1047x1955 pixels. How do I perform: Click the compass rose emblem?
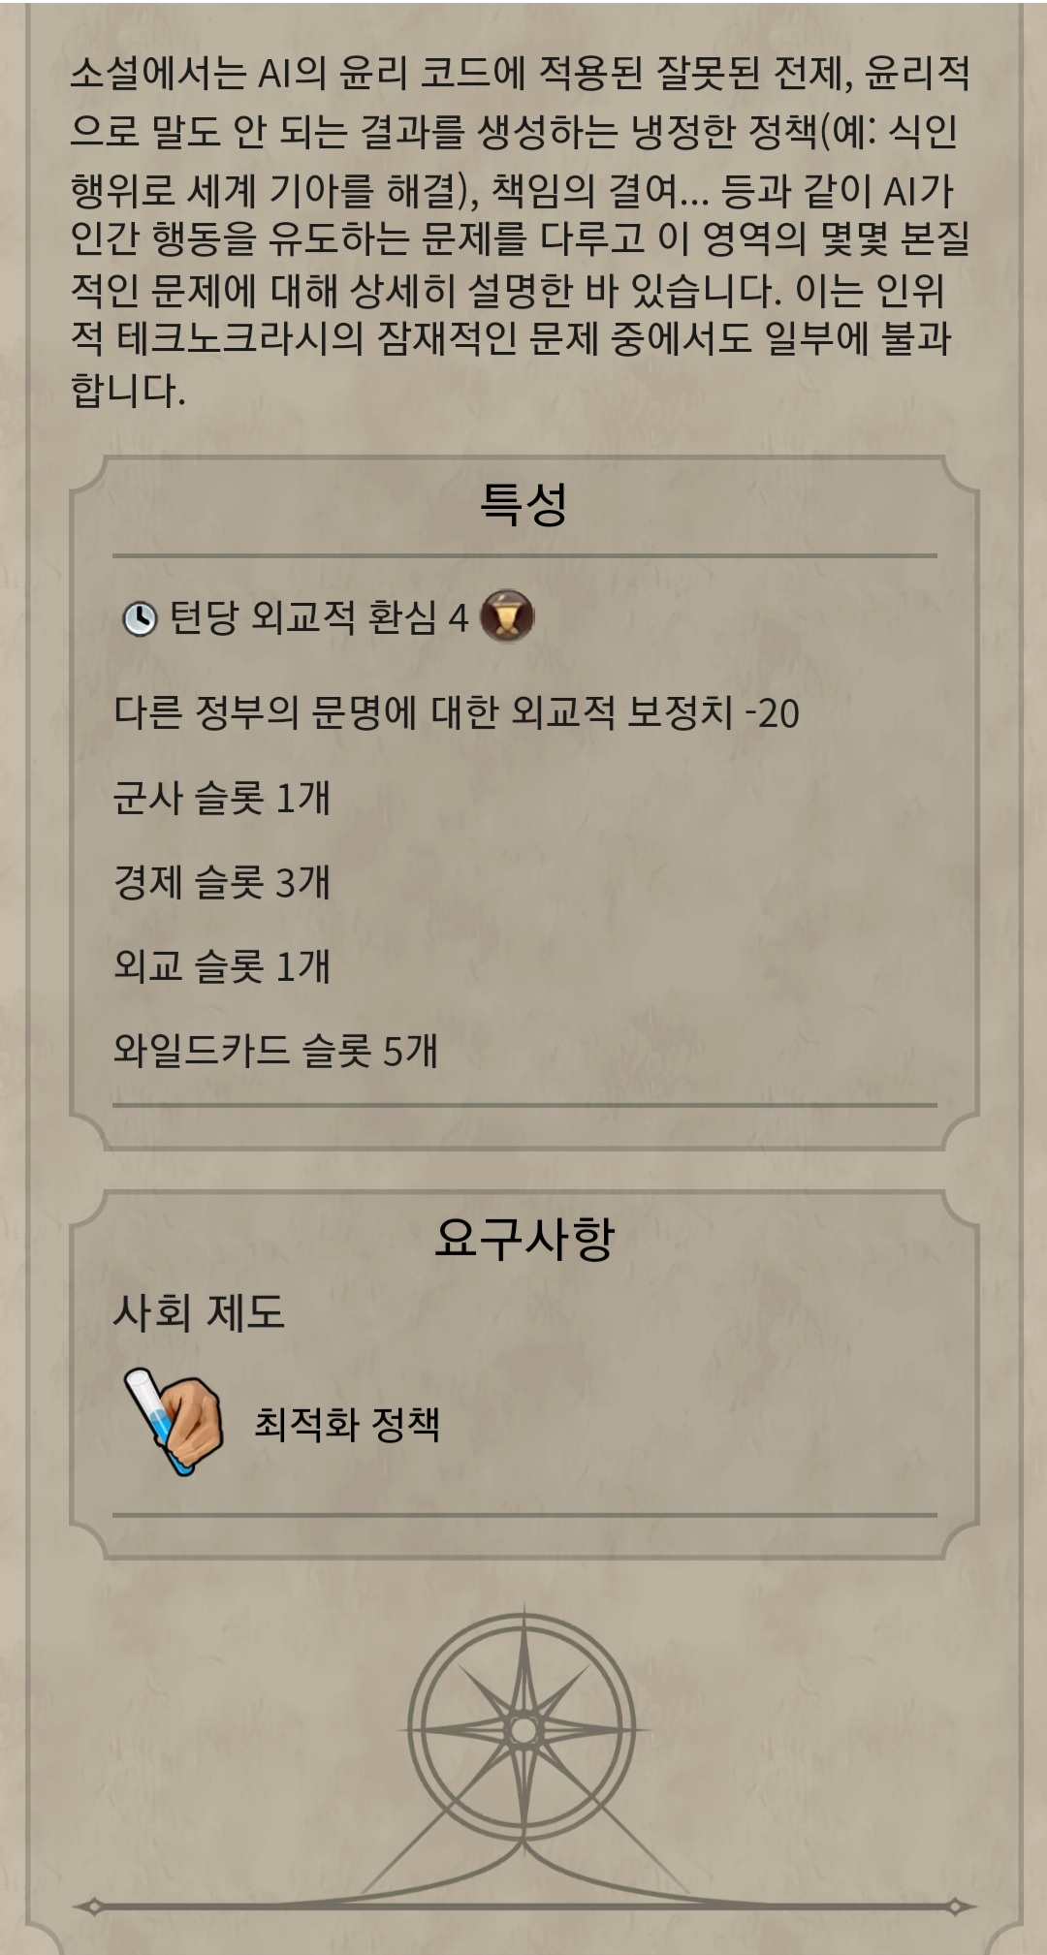point(523,1729)
